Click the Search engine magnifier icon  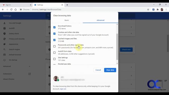point(4,49)
